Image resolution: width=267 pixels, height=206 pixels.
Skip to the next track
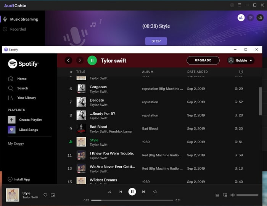click(x=143, y=192)
